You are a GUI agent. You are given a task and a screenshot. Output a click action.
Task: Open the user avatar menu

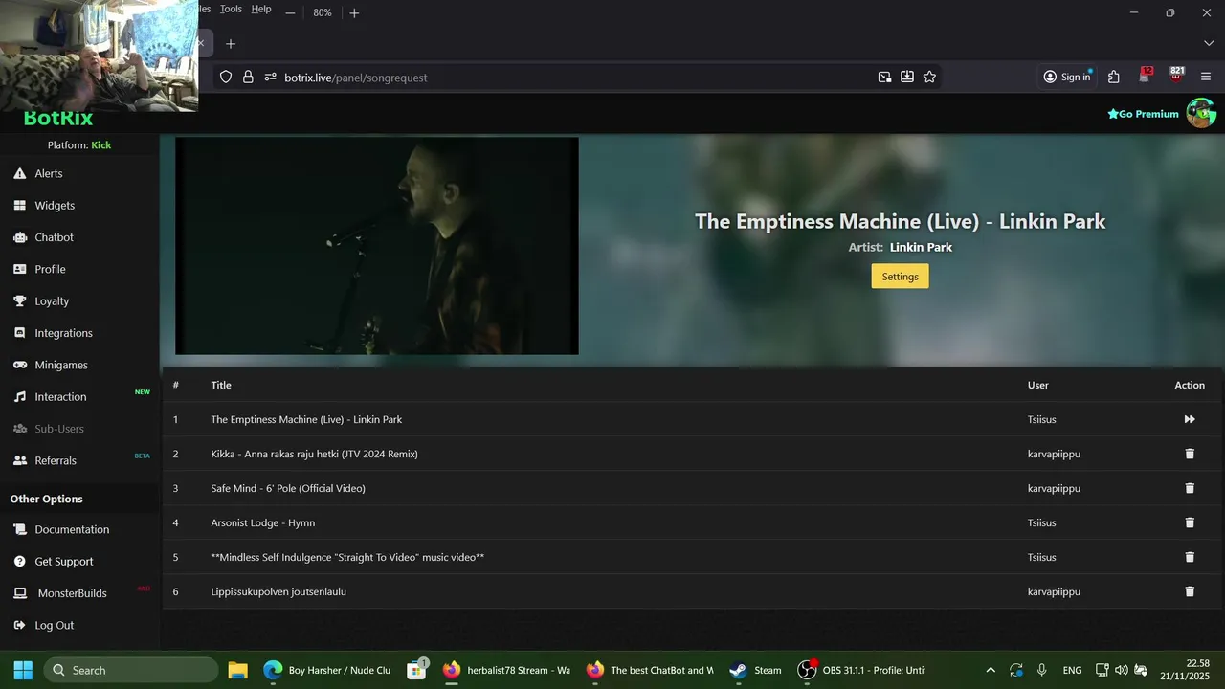1201,113
